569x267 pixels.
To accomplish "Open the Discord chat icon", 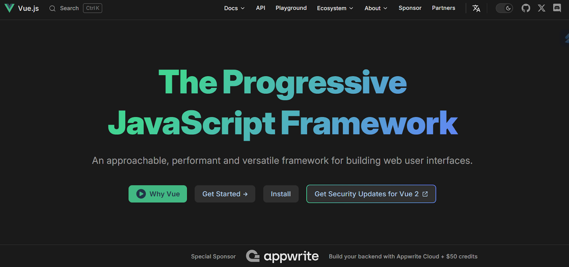I will click(x=557, y=8).
